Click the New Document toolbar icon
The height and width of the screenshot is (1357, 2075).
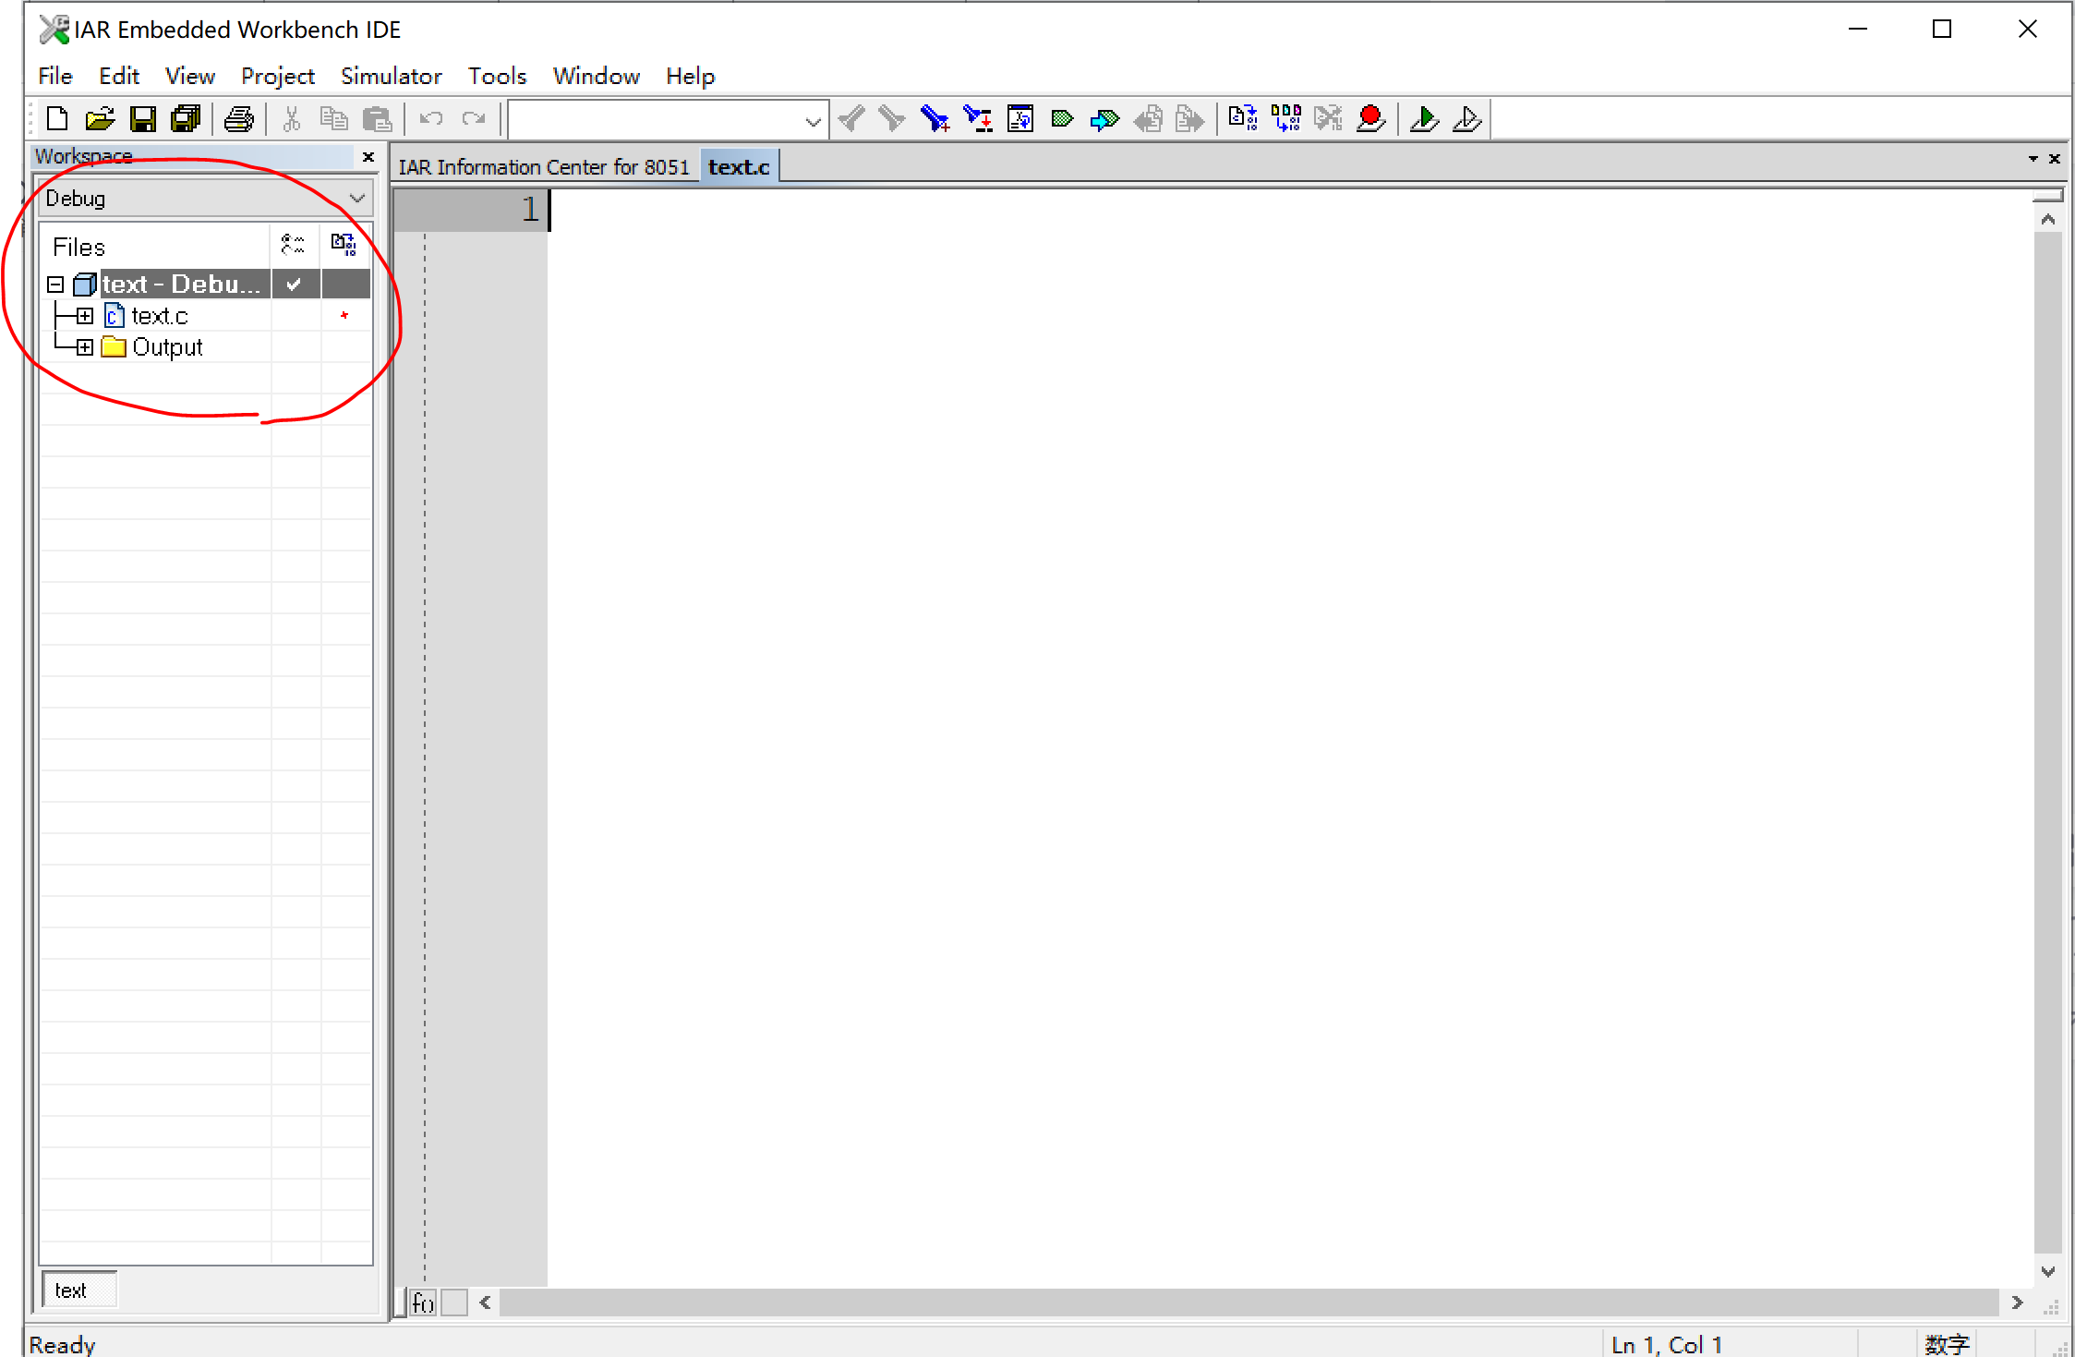click(x=57, y=119)
